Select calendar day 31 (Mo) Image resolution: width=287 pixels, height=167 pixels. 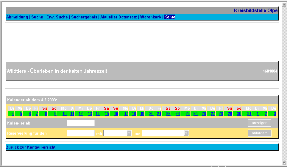pos(249,114)
